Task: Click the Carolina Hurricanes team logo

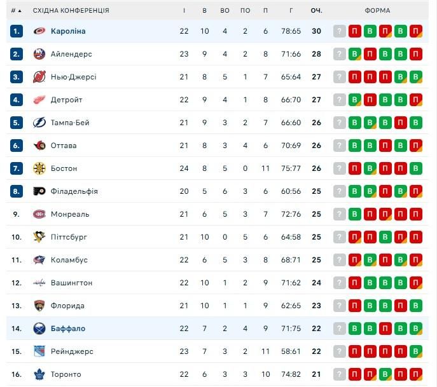Action: (39, 31)
